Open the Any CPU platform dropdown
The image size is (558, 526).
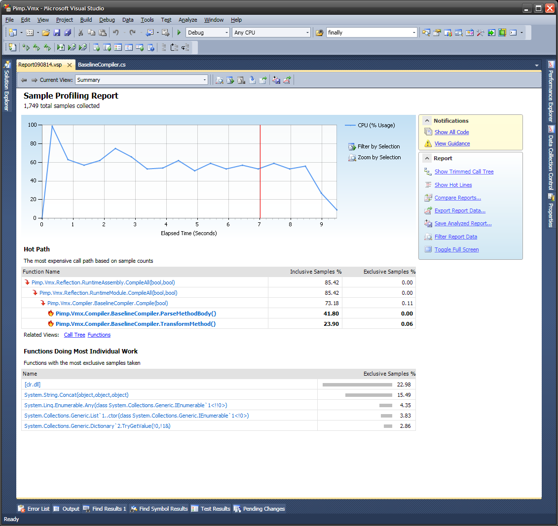tap(271, 33)
